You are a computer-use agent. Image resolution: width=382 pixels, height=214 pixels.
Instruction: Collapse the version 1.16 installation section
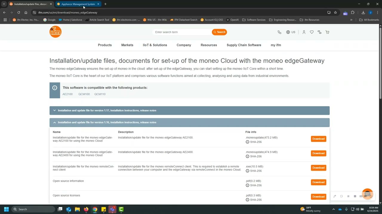point(190,122)
